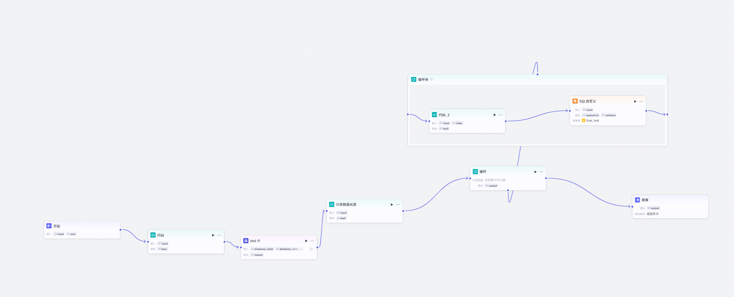
Task: Click outputList in SQL自定义 node
Action: click(591, 115)
